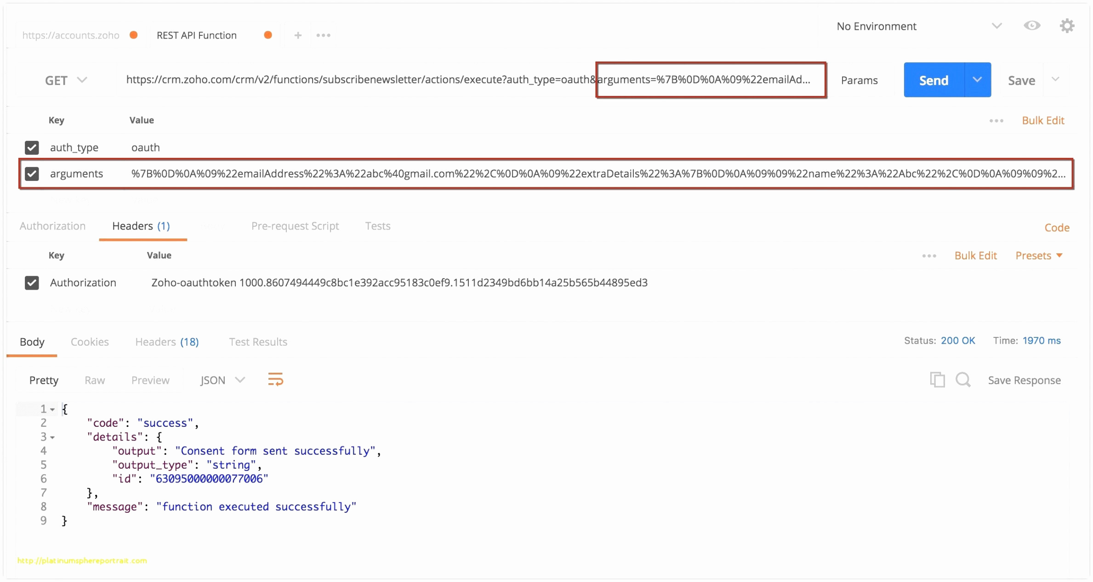Click the Bulk Edit link in headers section

pos(975,255)
